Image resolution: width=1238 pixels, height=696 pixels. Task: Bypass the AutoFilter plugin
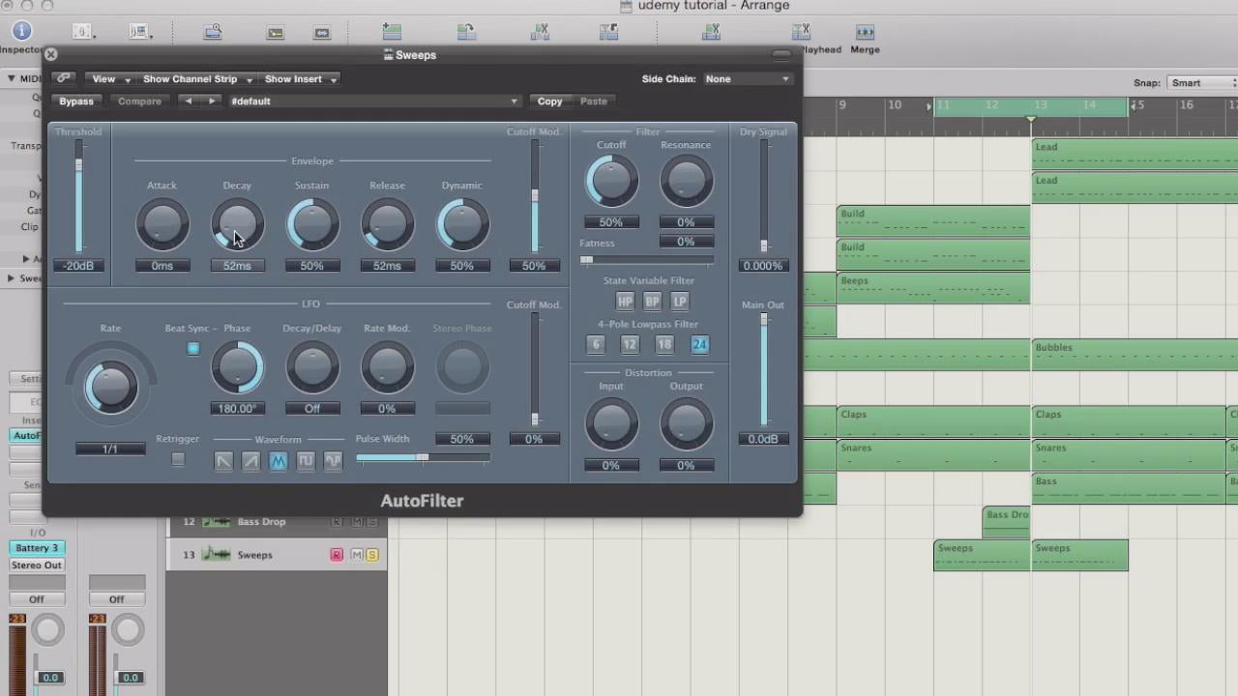tap(76, 101)
